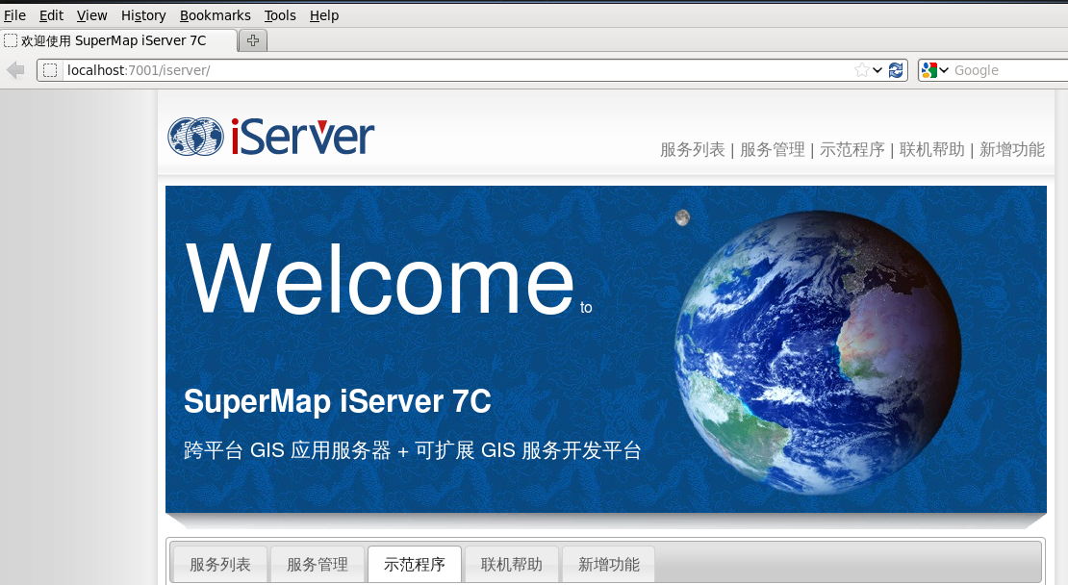Click the 联机帮助 link in top navigation
This screenshot has width=1068, height=585.
931,149
